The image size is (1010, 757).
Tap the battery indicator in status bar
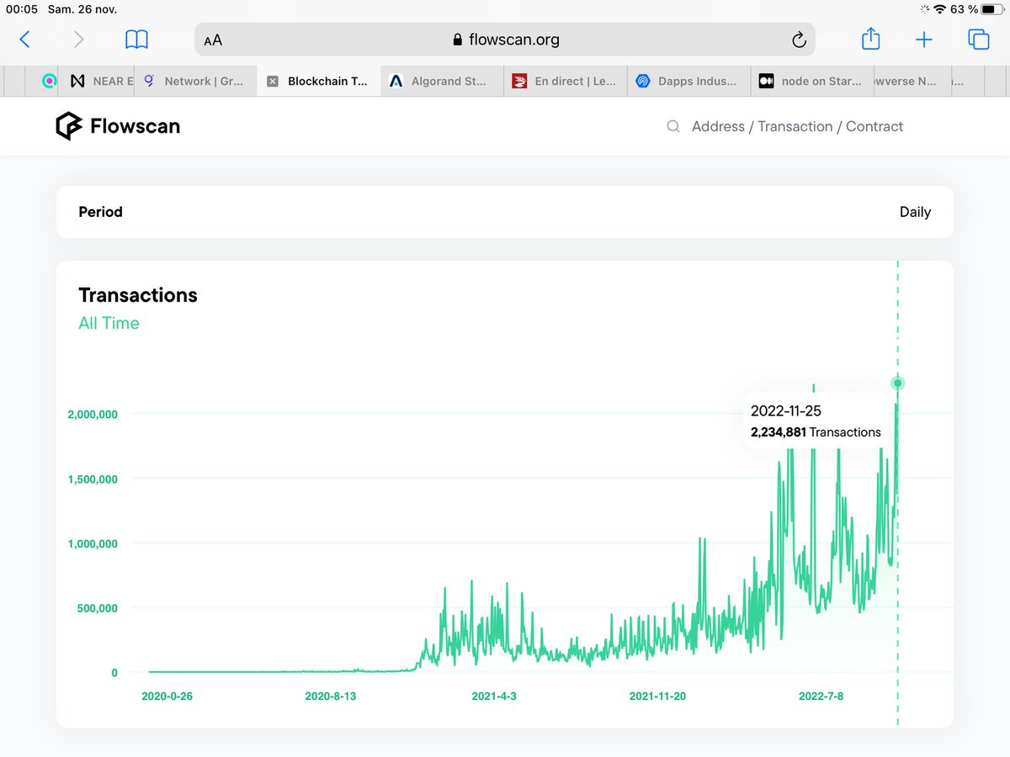(991, 9)
